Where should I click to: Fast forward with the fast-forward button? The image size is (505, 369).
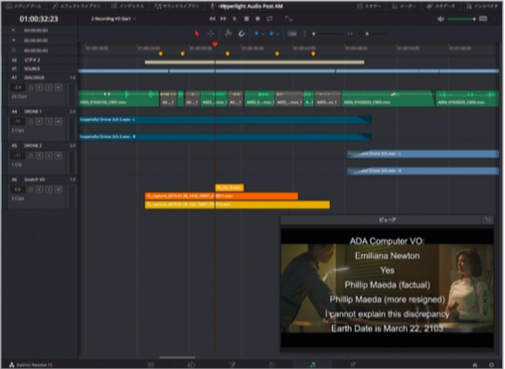[224, 19]
